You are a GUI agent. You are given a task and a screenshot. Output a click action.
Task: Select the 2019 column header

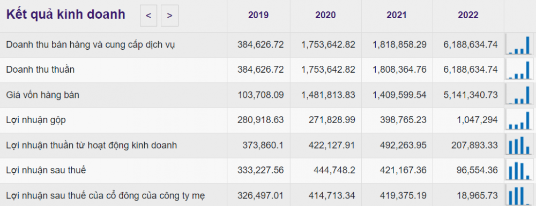pos(258,15)
